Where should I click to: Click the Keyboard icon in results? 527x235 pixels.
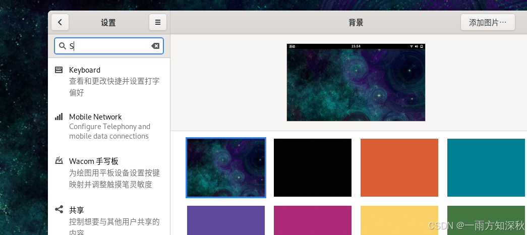pyautogui.click(x=59, y=70)
